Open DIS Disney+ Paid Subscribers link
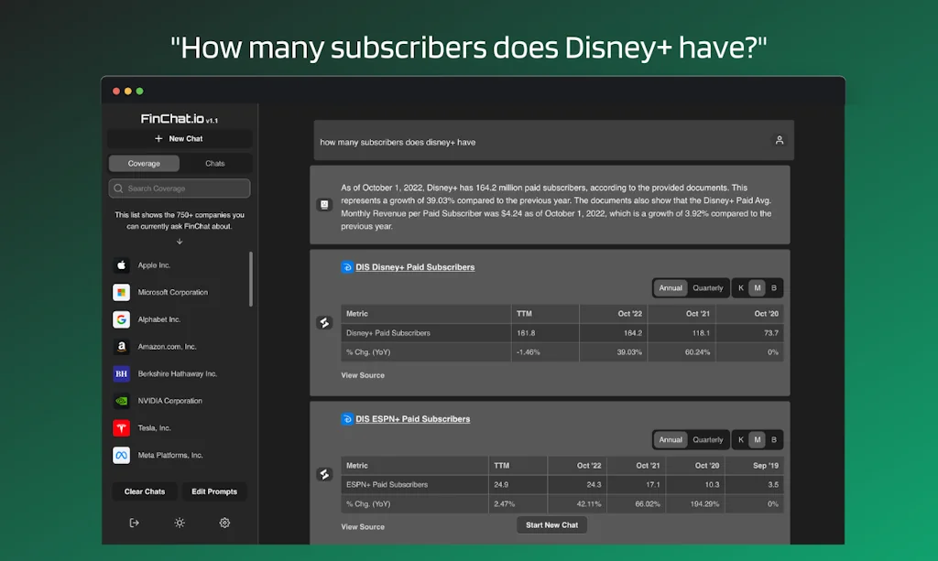Image resolution: width=938 pixels, height=561 pixels. click(415, 267)
